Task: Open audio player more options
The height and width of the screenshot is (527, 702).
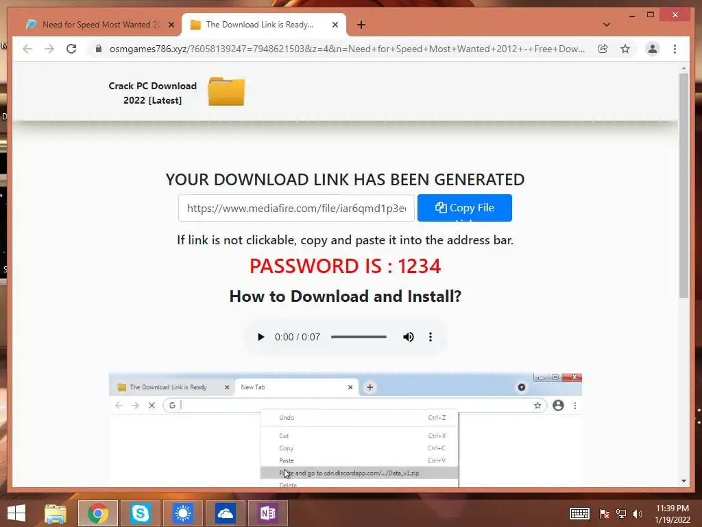Action: click(x=431, y=337)
